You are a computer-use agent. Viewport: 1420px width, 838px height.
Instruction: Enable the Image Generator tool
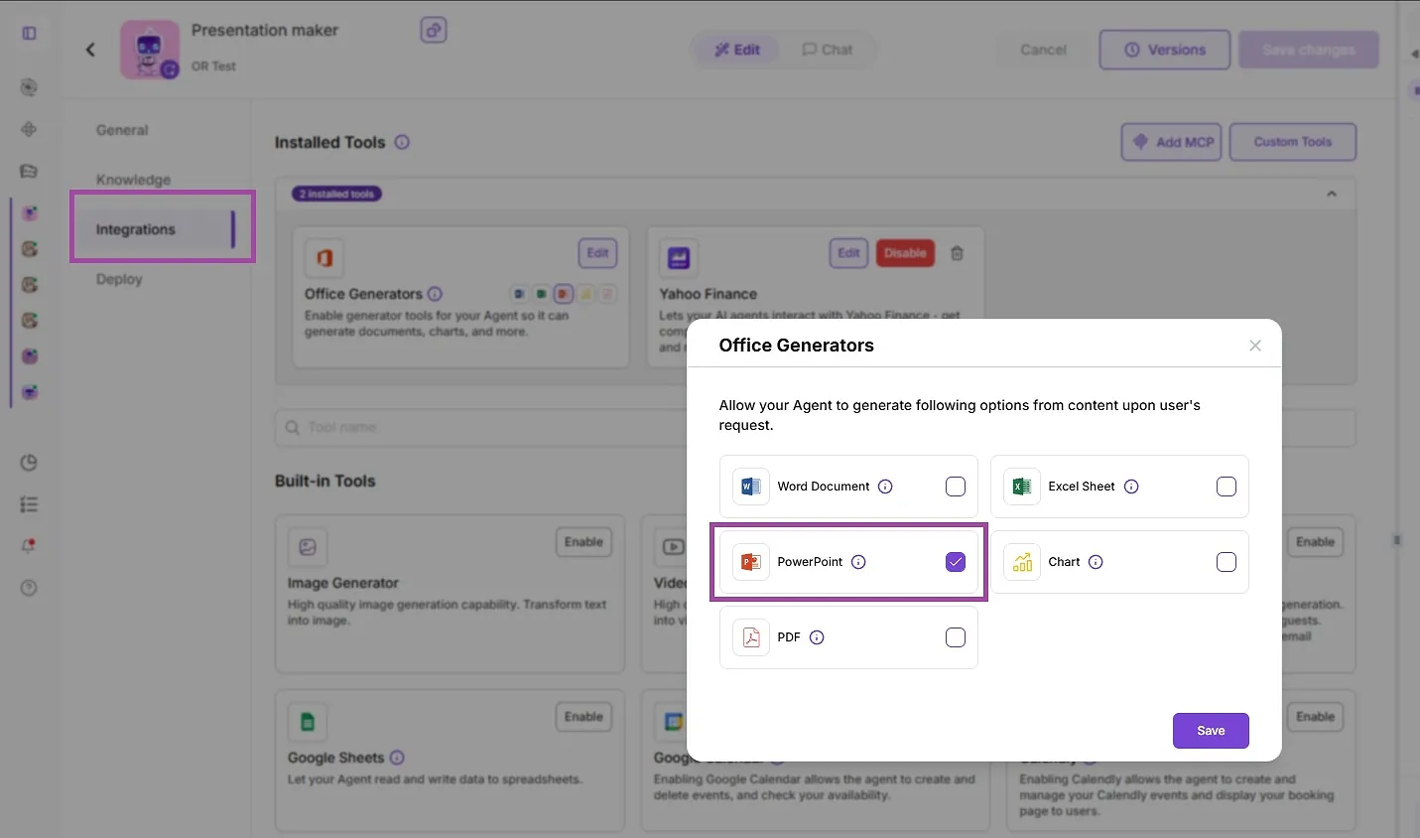pyautogui.click(x=583, y=542)
